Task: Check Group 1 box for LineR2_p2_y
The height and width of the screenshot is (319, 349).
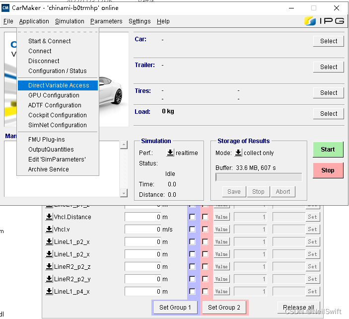Action: [192, 279]
